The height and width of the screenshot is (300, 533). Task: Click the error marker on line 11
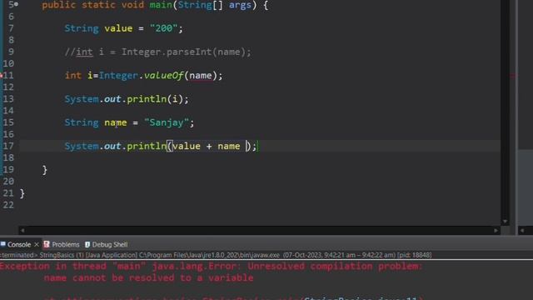[2, 76]
